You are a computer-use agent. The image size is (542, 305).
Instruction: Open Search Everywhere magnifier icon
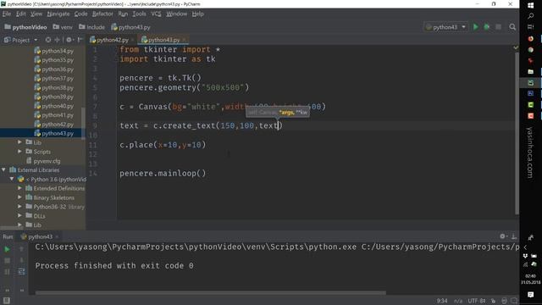point(512,27)
